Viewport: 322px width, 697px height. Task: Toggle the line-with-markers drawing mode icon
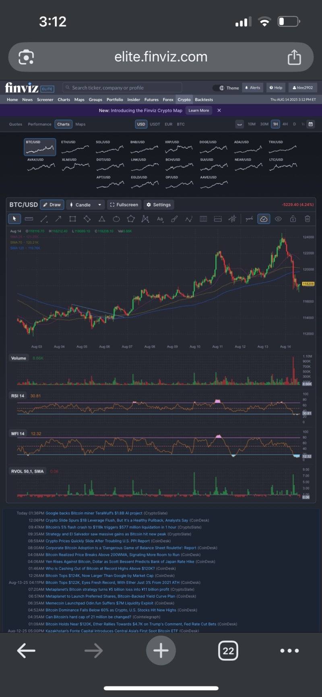pyautogui.click(x=249, y=219)
